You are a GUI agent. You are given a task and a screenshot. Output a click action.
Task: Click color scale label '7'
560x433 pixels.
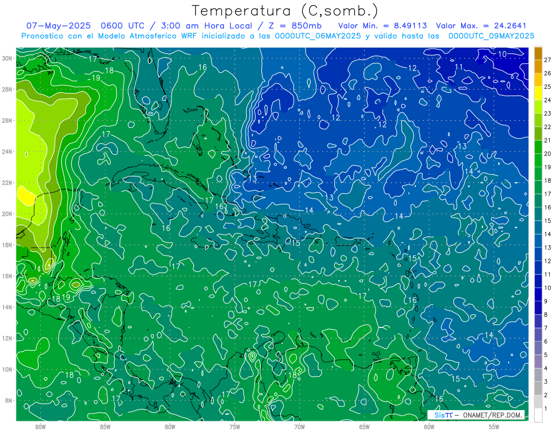click(546, 328)
